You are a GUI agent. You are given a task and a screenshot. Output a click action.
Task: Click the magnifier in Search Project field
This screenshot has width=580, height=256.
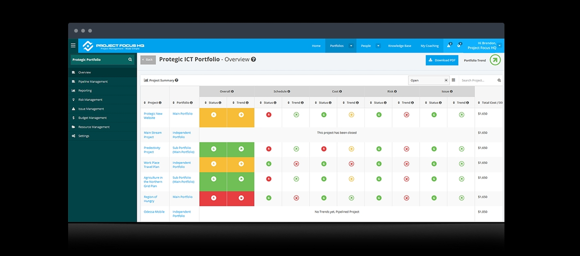(x=499, y=81)
